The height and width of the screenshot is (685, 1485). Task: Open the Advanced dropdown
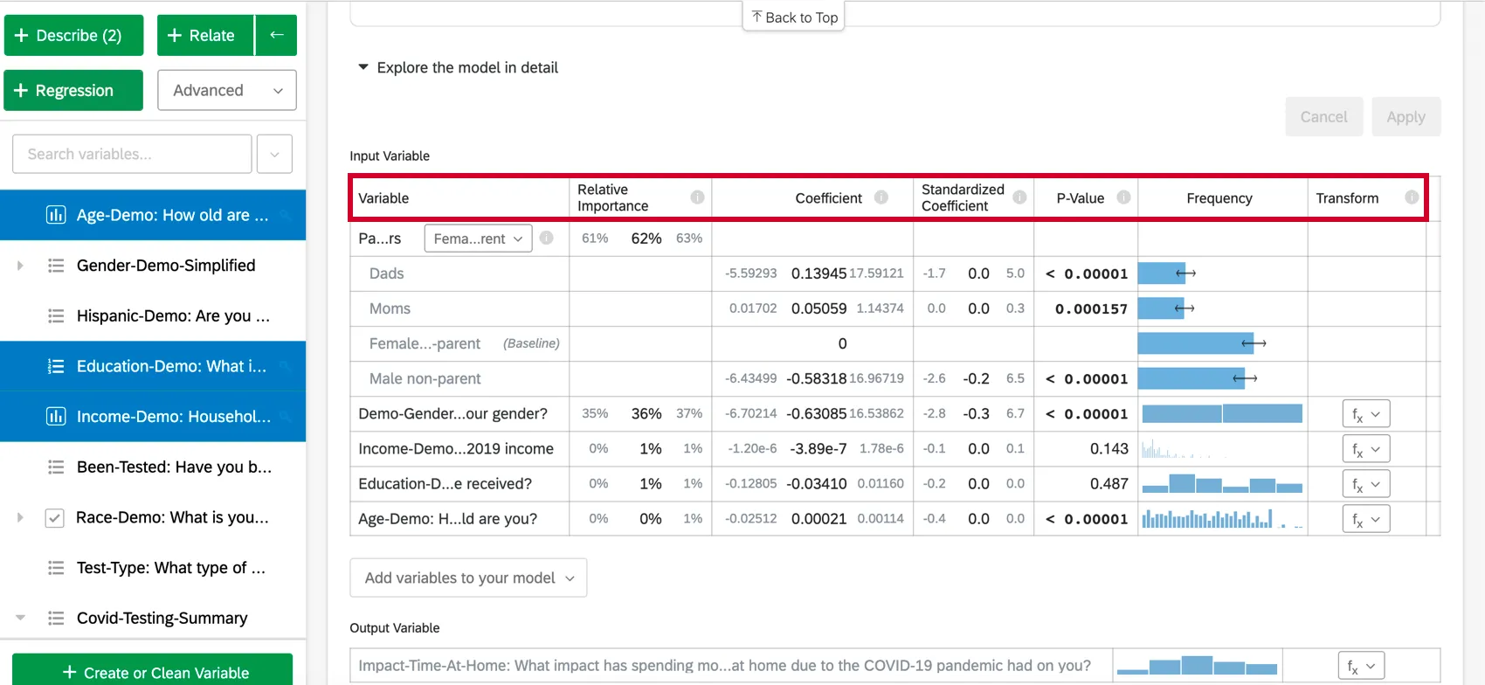[x=227, y=90]
